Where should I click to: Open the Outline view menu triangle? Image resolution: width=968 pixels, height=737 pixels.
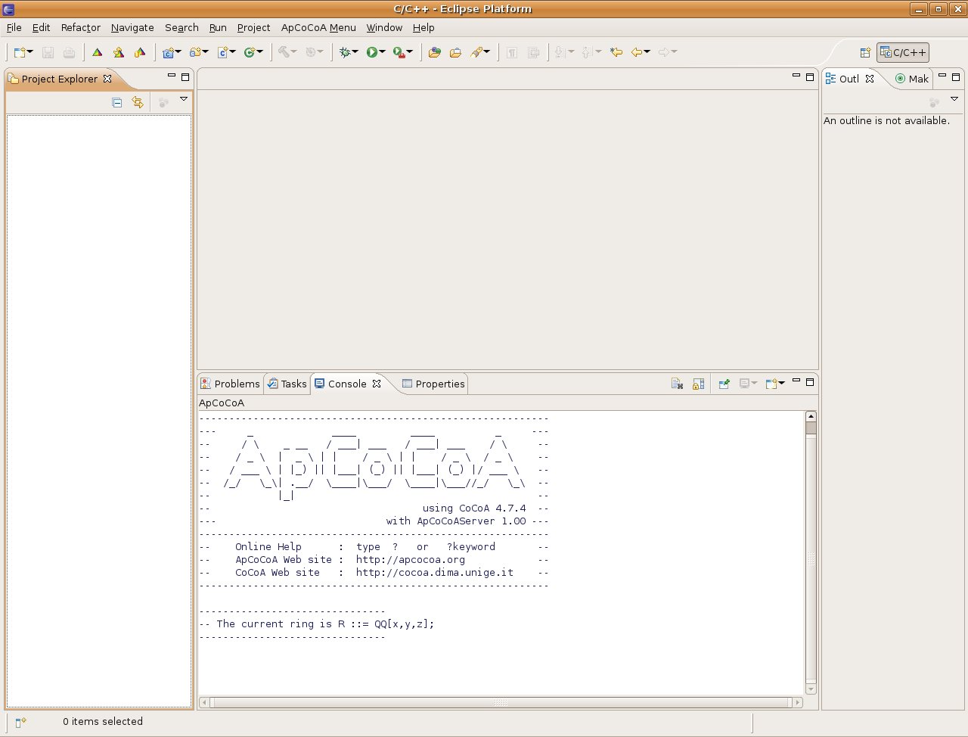[954, 99]
